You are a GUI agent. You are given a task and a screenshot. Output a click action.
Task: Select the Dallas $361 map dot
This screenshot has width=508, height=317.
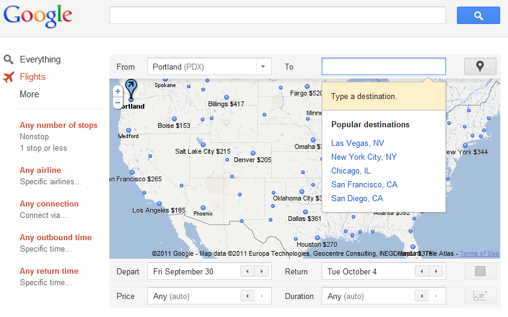point(305,212)
